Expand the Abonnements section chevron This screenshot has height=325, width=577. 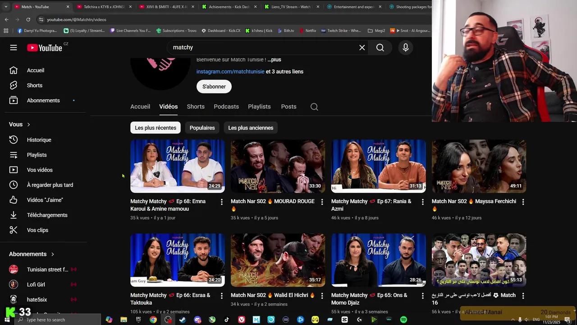click(x=52, y=254)
